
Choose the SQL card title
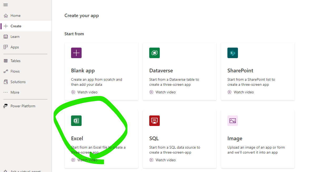(x=154, y=138)
